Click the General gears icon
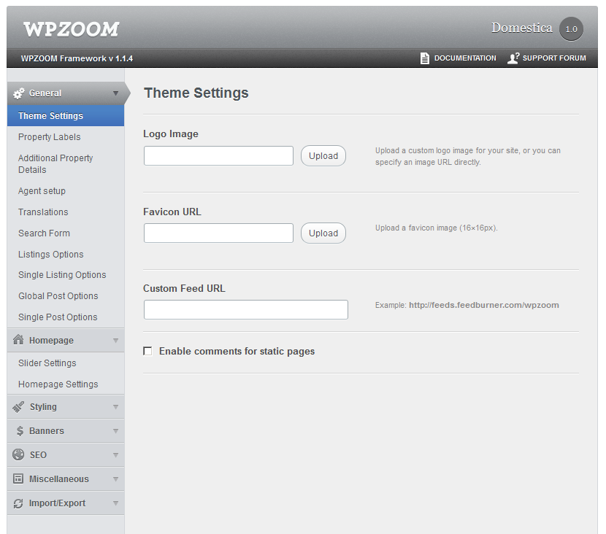606x534 pixels. point(18,93)
